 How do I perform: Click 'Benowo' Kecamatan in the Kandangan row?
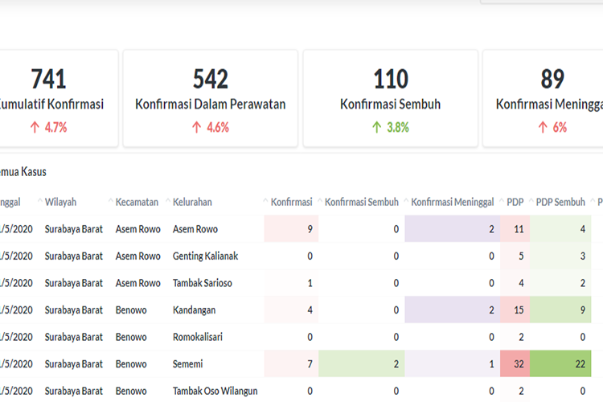[131, 310]
